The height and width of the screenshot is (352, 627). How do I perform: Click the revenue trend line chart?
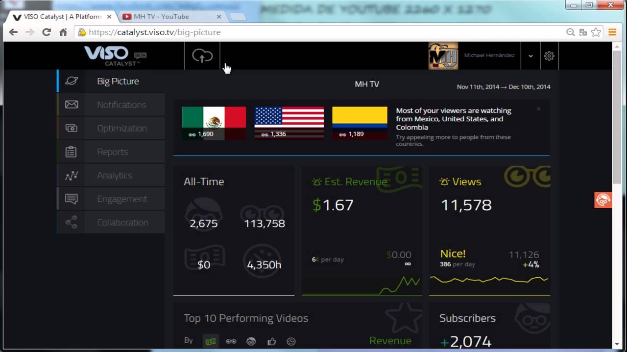(x=362, y=286)
